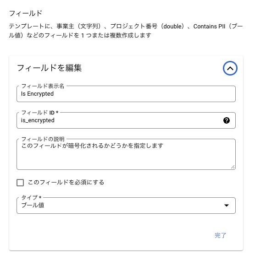
Task: Click the フィールド ID * floating label
Action: 40,113
